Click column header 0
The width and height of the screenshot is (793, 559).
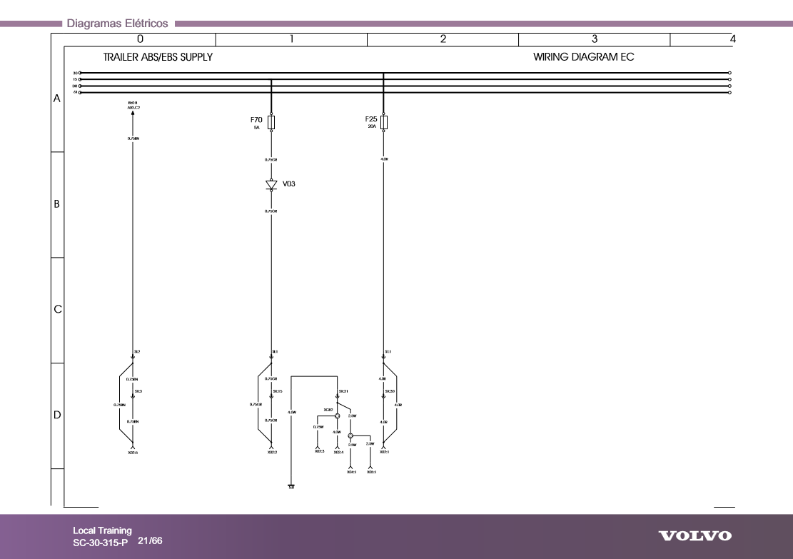[140, 39]
